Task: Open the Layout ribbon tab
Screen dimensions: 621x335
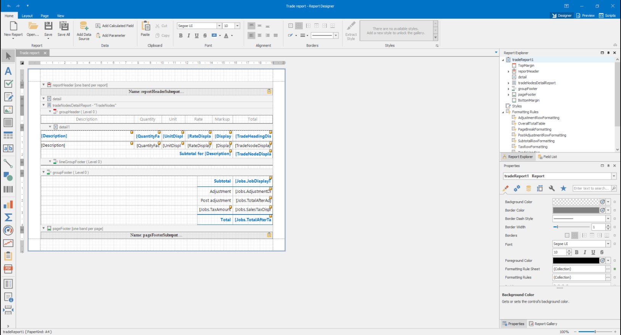Action: [27, 16]
